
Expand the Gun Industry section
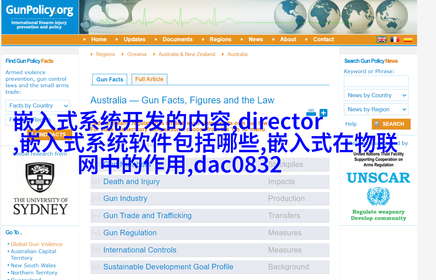coord(125,199)
